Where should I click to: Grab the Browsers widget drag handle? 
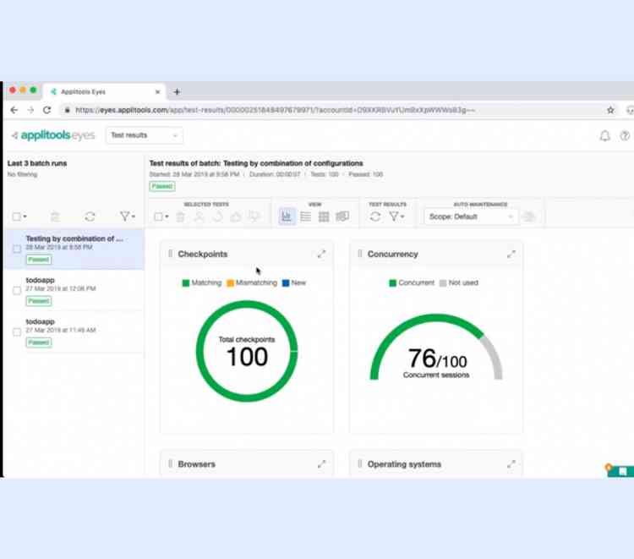point(170,463)
